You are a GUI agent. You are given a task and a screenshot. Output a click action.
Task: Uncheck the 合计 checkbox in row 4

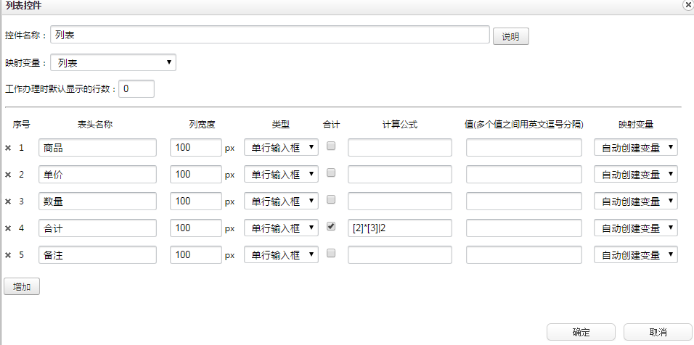(331, 226)
